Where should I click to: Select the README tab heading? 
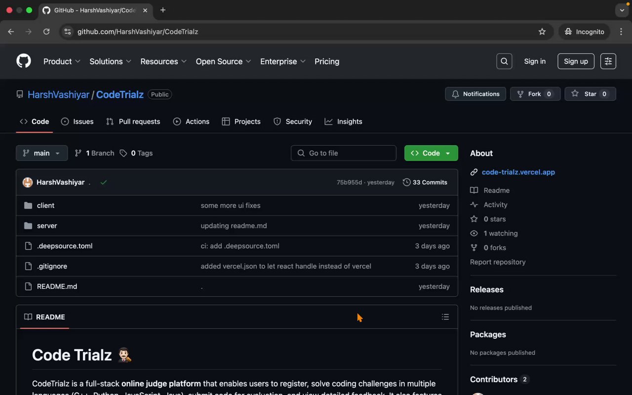(44, 317)
